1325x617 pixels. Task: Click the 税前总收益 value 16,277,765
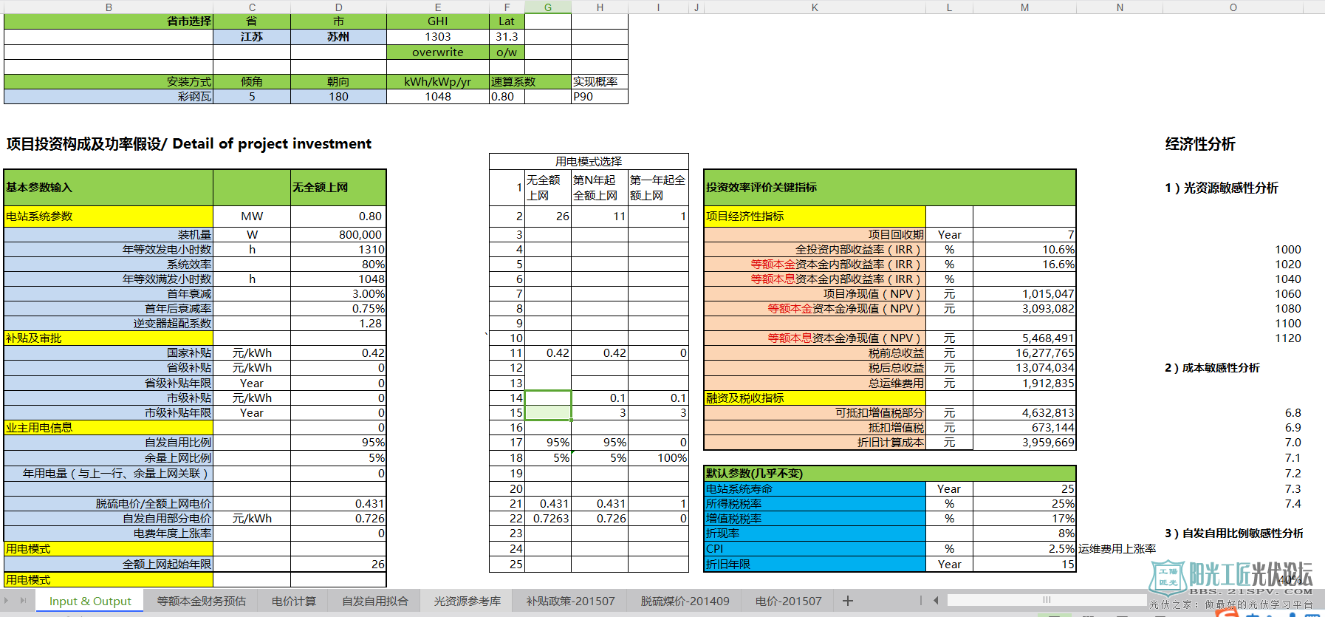click(x=1024, y=353)
